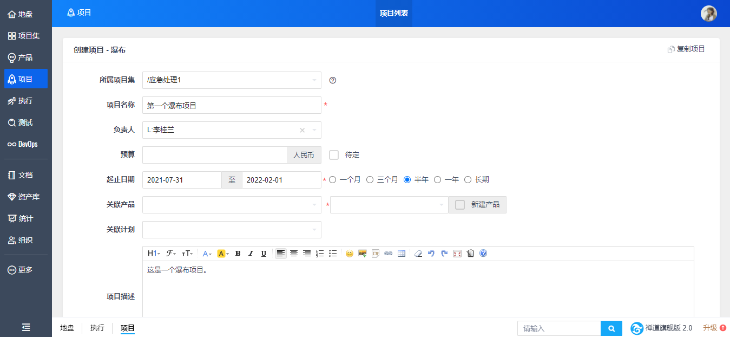
Task: Clear the 负责人 selection with X
Action: click(x=302, y=130)
